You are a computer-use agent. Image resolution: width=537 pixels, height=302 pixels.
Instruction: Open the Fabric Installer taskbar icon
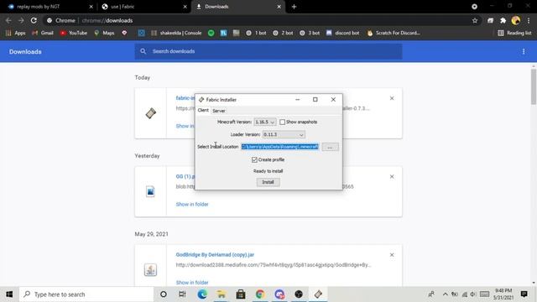318,294
